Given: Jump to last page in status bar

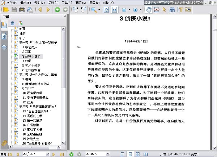Looking at the screenshot, I should click(x=62, y=154).
